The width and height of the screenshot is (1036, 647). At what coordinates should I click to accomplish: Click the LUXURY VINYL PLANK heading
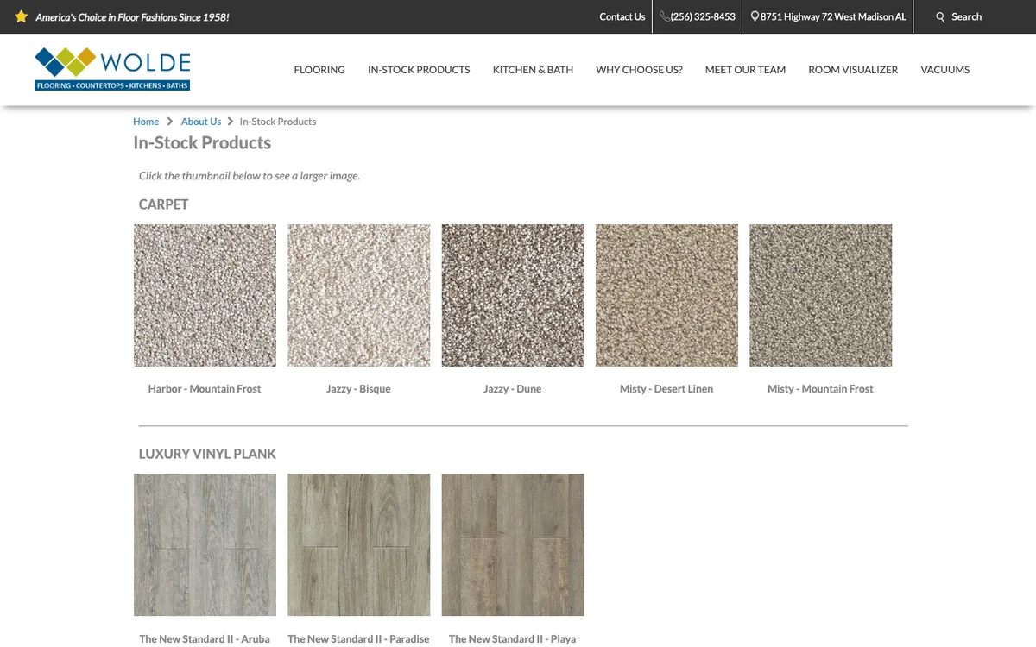pyautogui.click(x=207, y=454)
